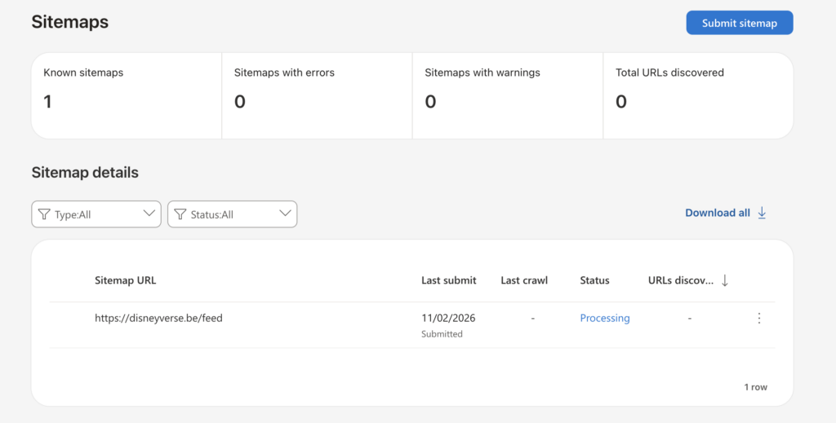Click the Processing status link
836x423 pixels.
pos(604,319)
